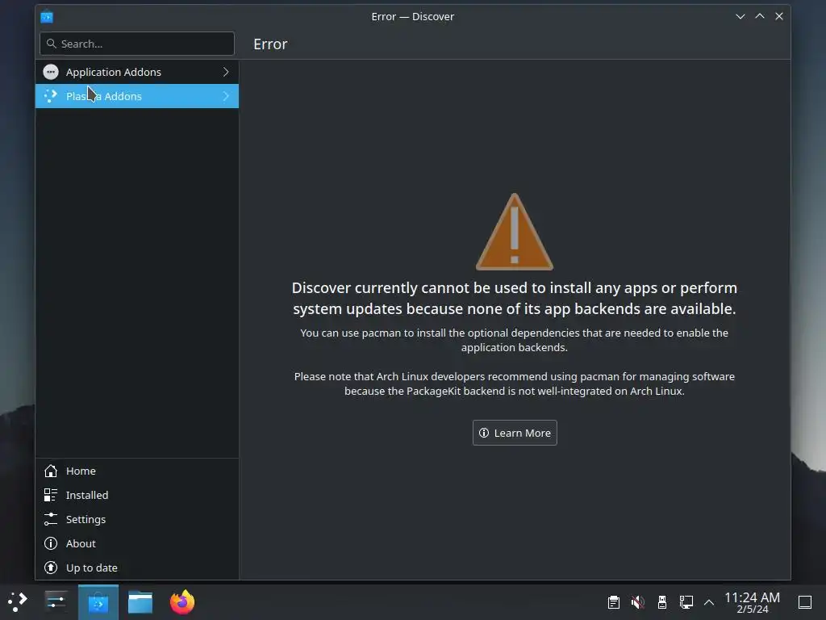Maximize the Discover window
Screen dimensions: 826x620
[x=760, y=16]
